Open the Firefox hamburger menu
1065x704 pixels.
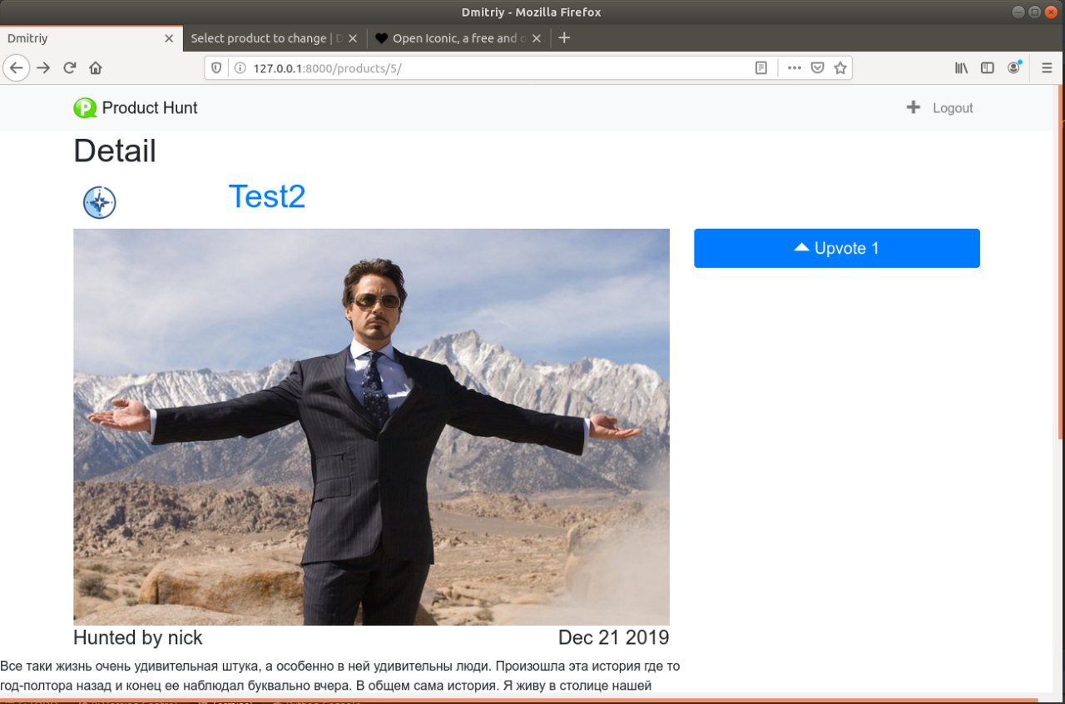point(1047,68)
